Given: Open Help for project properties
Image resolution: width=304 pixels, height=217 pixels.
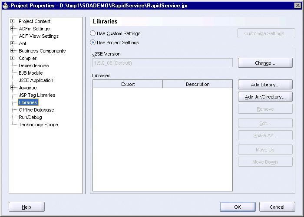Looking at the screenshot, I should click(x=26, y=207).
